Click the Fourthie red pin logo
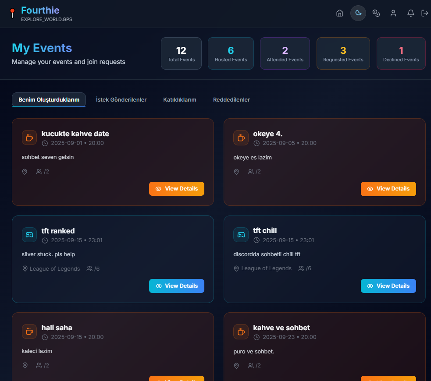The width and height of the screenshot is (431, 381). [x=12, y=13]
